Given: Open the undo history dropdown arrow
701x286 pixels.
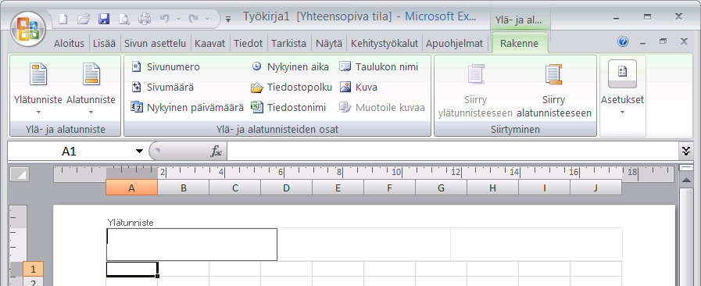Looking at the screenshot, I should point(178,20).
